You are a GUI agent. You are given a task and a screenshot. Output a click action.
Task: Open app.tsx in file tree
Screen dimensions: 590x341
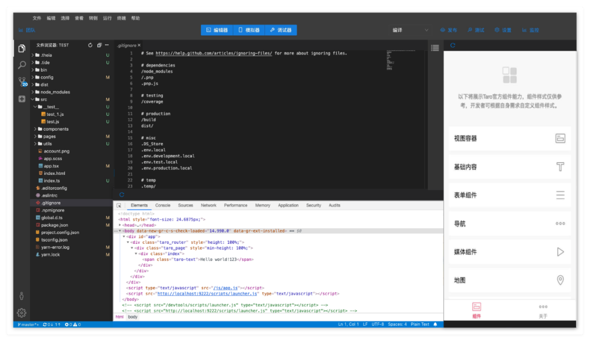[x=51, y=166]
